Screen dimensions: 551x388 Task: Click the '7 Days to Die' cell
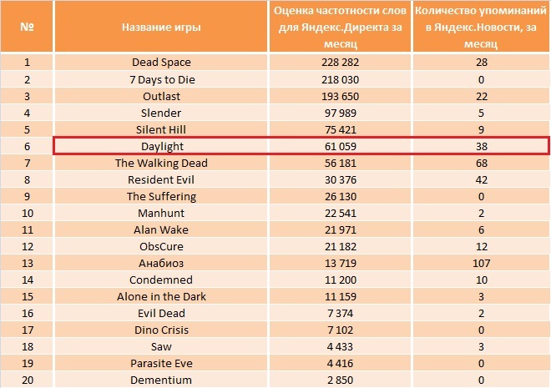[x=161, y=79]
